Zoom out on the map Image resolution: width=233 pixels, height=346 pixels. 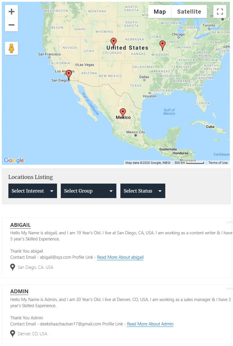[11, 25]
